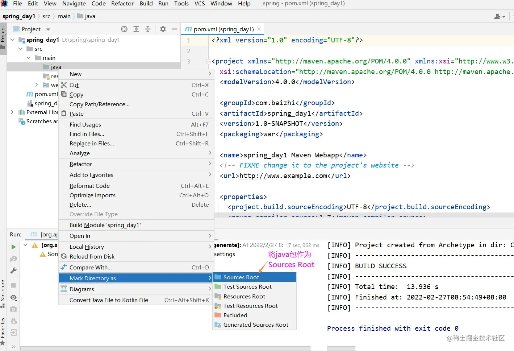Click main in the breadcrumb path
Viewport: 514px width, 351px height.
[x=64, y=16]
